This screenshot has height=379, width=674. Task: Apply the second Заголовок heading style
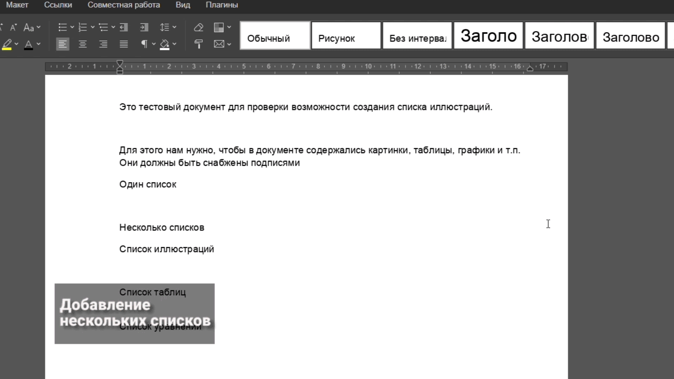coord(559,35)
